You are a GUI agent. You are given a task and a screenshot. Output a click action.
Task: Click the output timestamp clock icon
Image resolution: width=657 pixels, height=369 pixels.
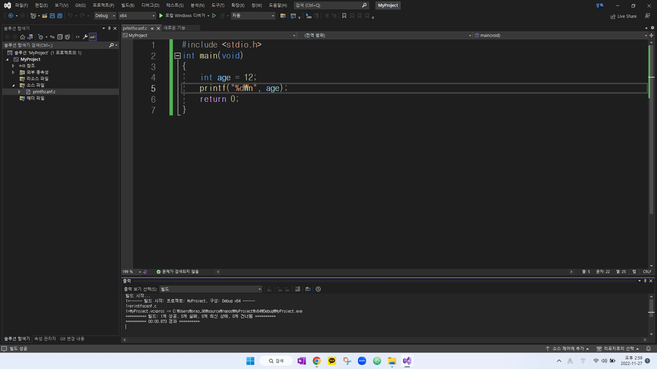coord(318,289)
